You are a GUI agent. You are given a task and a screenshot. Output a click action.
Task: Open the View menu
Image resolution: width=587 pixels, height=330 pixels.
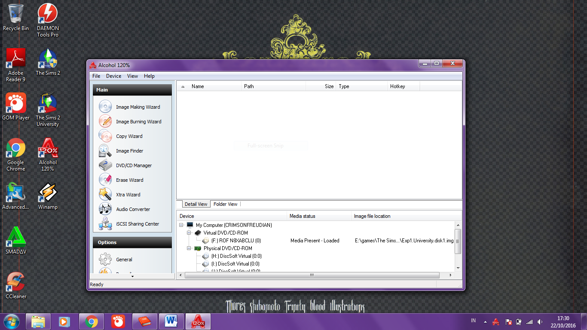(x=132, y=76)
